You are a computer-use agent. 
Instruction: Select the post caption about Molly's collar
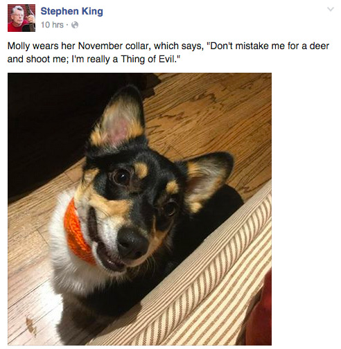coord(168,53)
